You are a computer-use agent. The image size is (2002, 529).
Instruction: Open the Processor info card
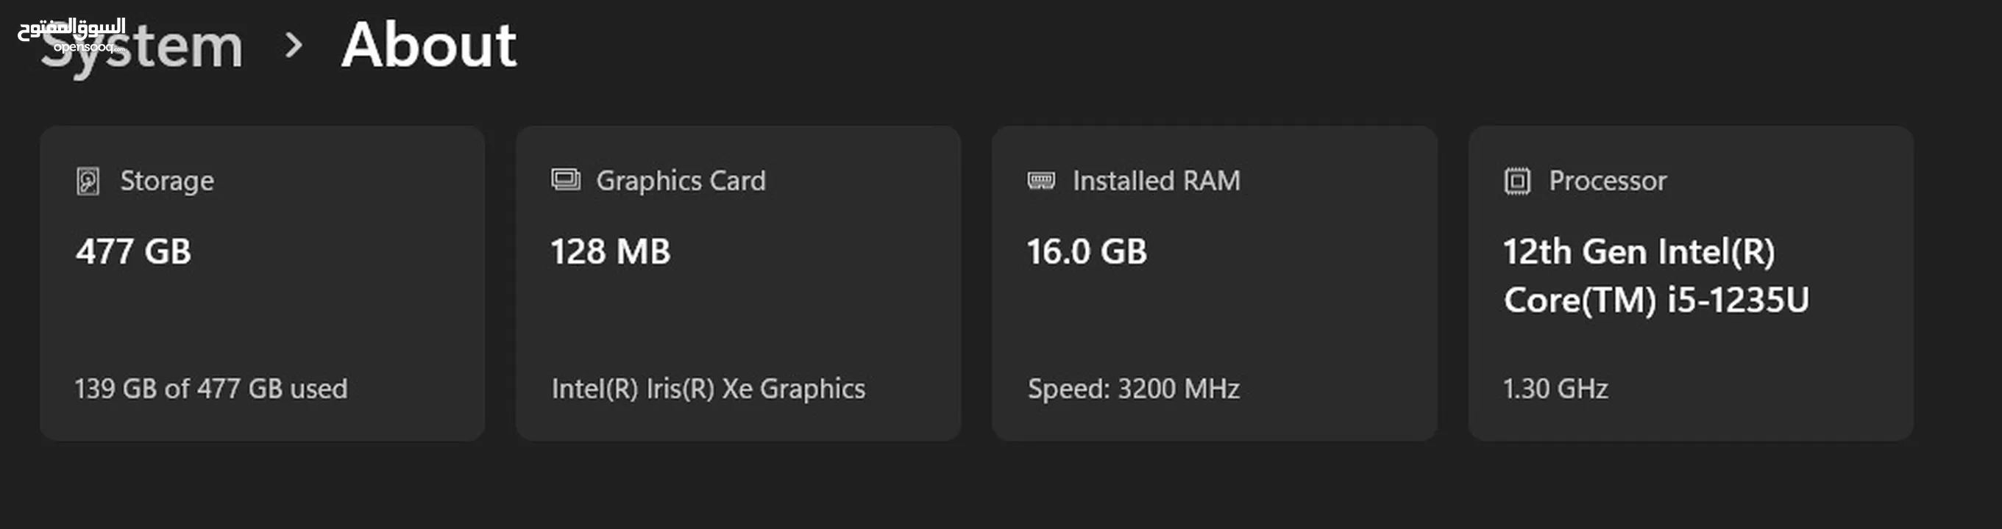pyautogui.click(x=1690, y=283)
